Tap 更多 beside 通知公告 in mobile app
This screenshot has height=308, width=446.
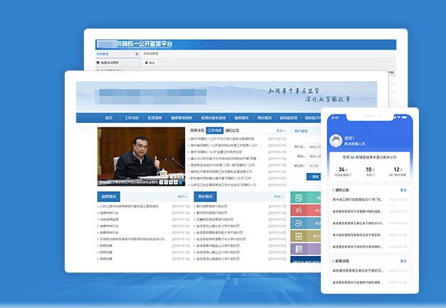click(x=403, y=191)
